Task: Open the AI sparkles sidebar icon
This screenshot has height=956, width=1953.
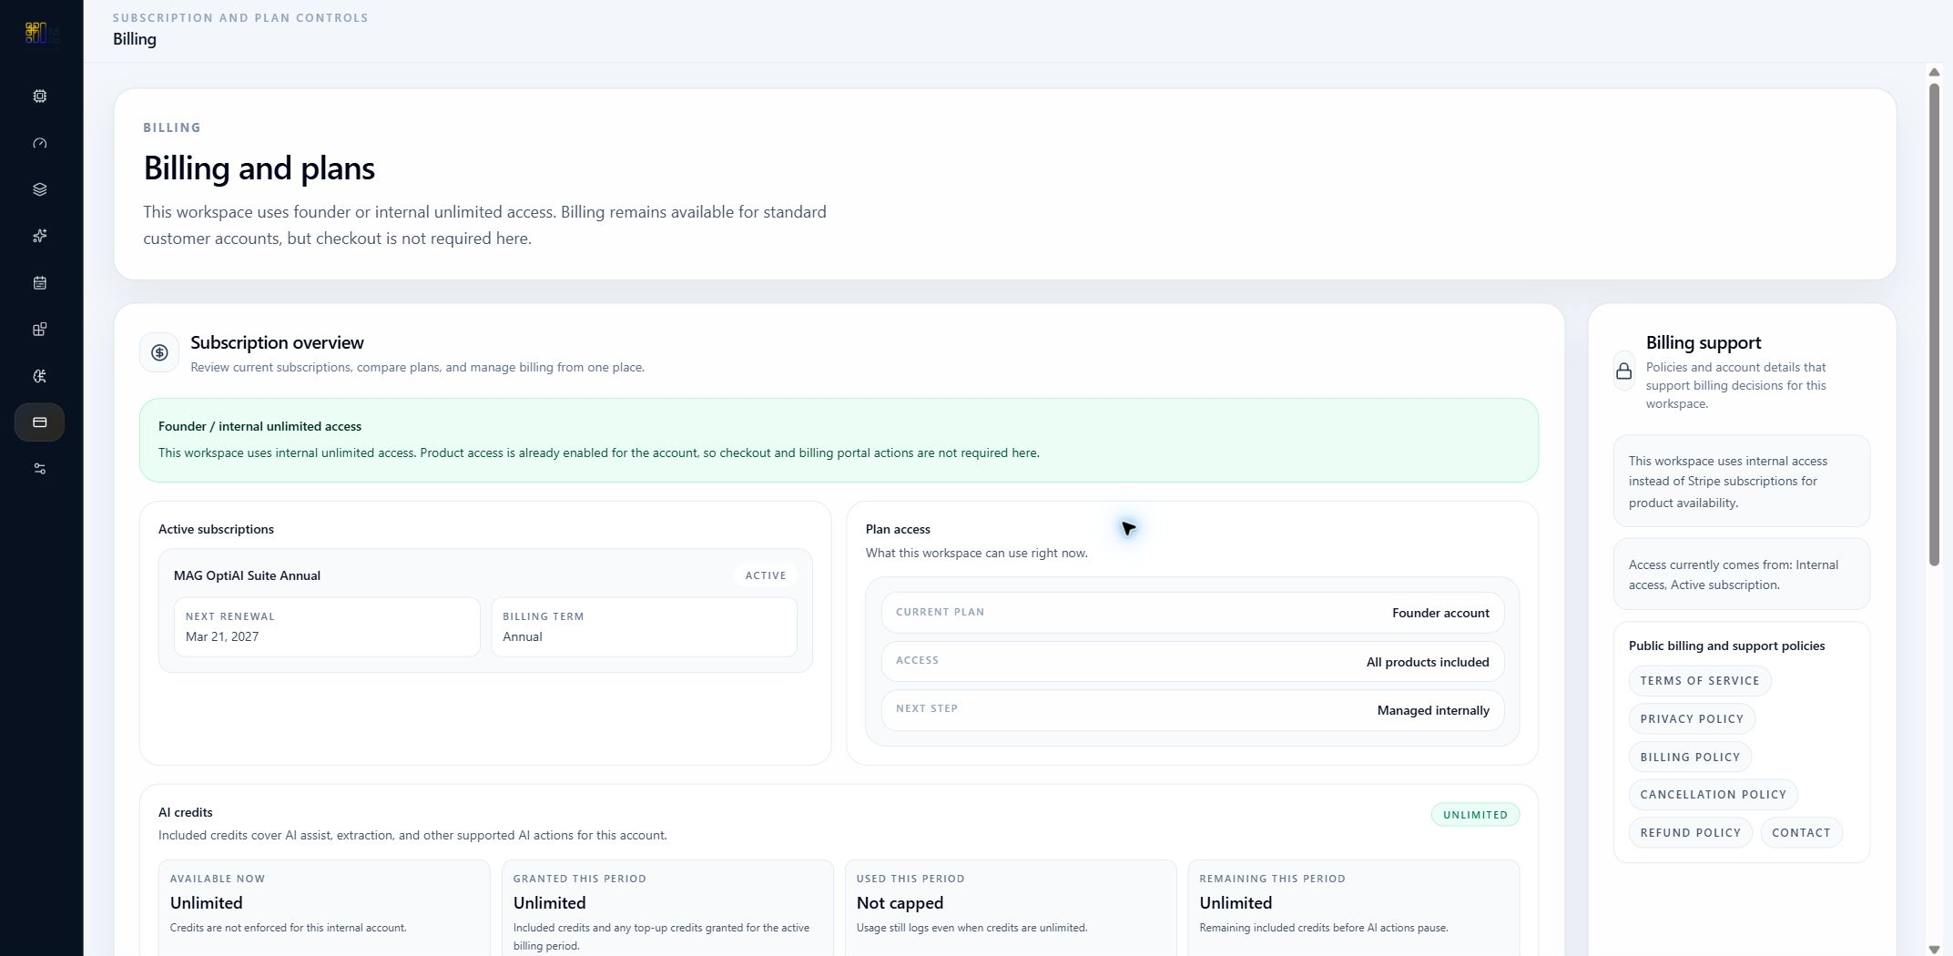Action: [39, 236]
